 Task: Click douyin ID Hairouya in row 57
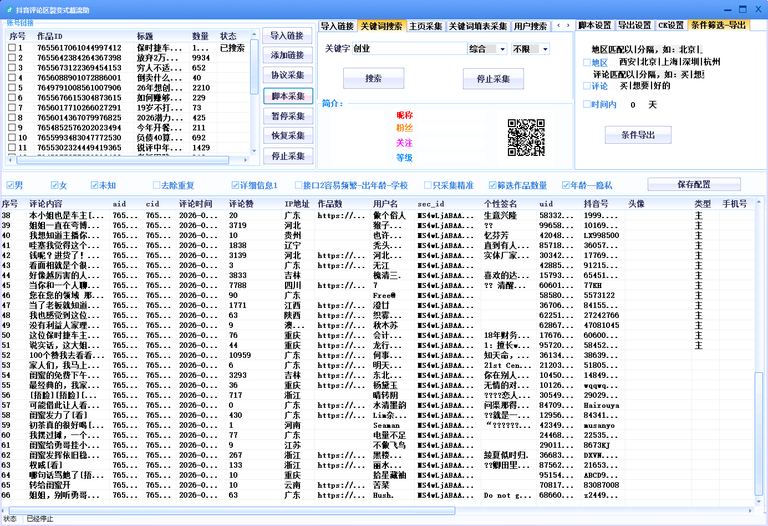tap(602, 405)
